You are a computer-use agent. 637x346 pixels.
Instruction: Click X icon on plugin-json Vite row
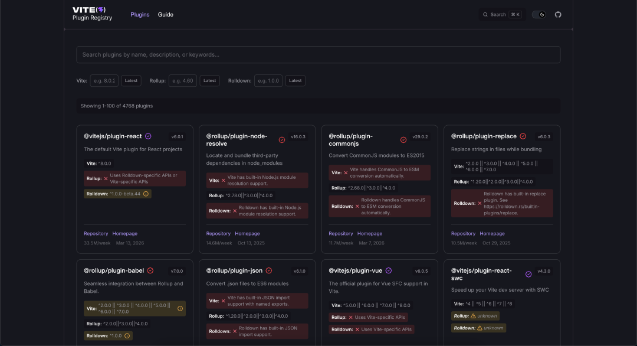(x=223, y=301)
